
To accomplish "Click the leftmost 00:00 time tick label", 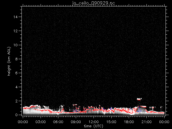I will pos(23,122).
